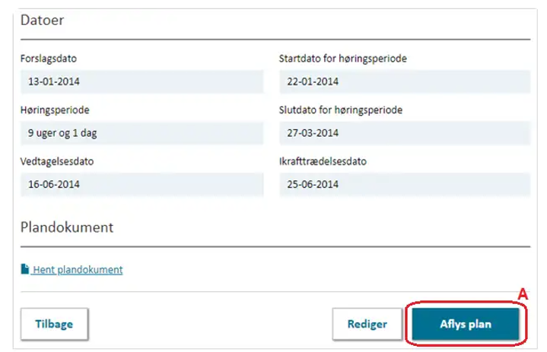The image size is (547, 352).
Task: Select the Slutdato field showing 27-03-2014
Action: click(405, 133)
